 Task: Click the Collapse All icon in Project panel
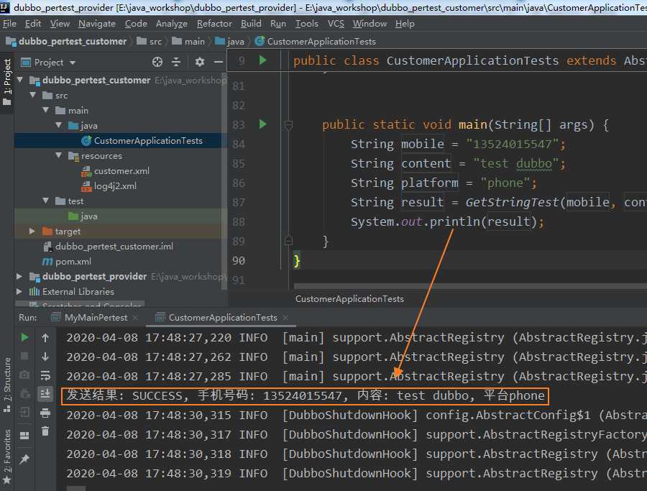click(x=176, y=63)
